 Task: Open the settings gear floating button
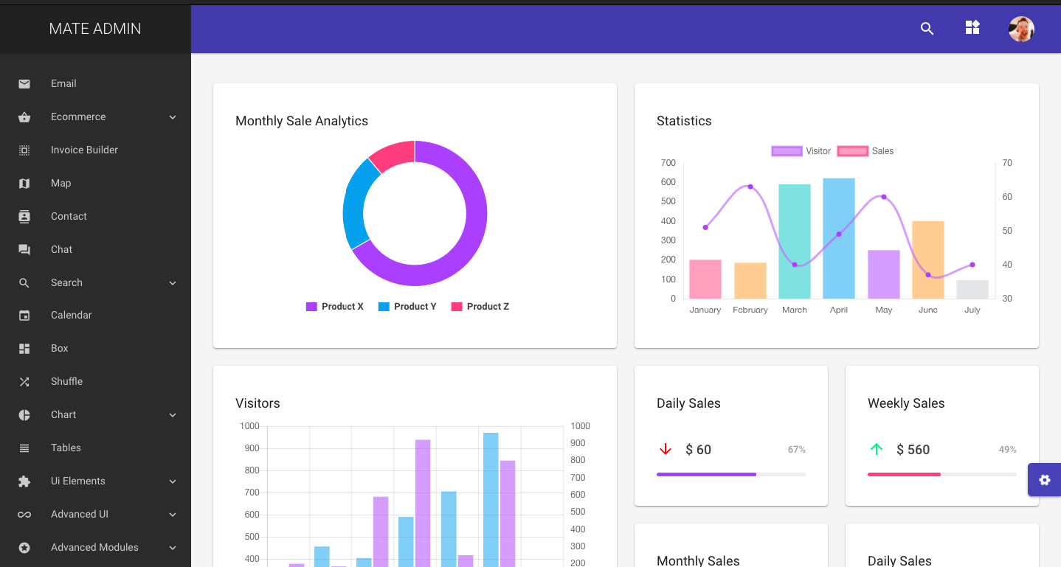coord(1044,480)
